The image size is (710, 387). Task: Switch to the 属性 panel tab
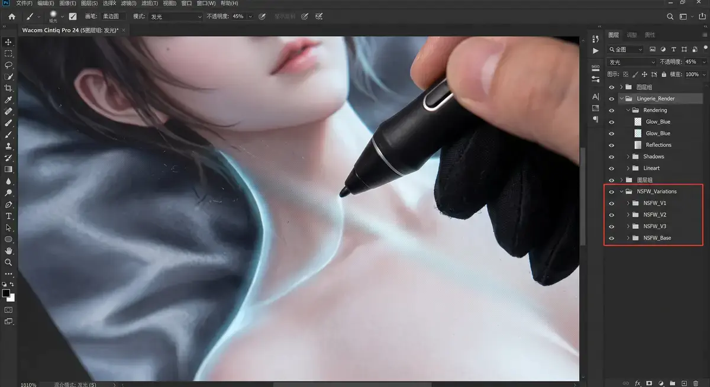pyautogui.click(x=650, y=35)
